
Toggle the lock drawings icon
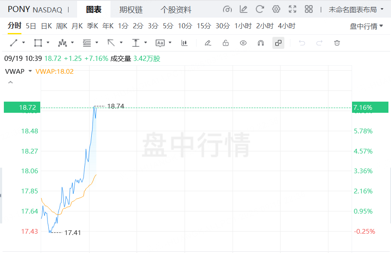[x=226, y=43]
